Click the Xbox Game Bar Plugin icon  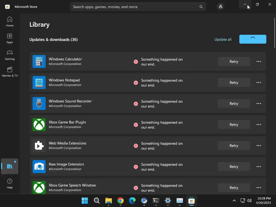39,125
